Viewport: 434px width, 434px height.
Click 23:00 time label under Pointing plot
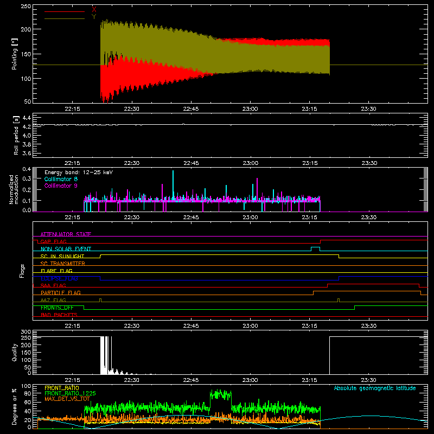coord(250,109)
